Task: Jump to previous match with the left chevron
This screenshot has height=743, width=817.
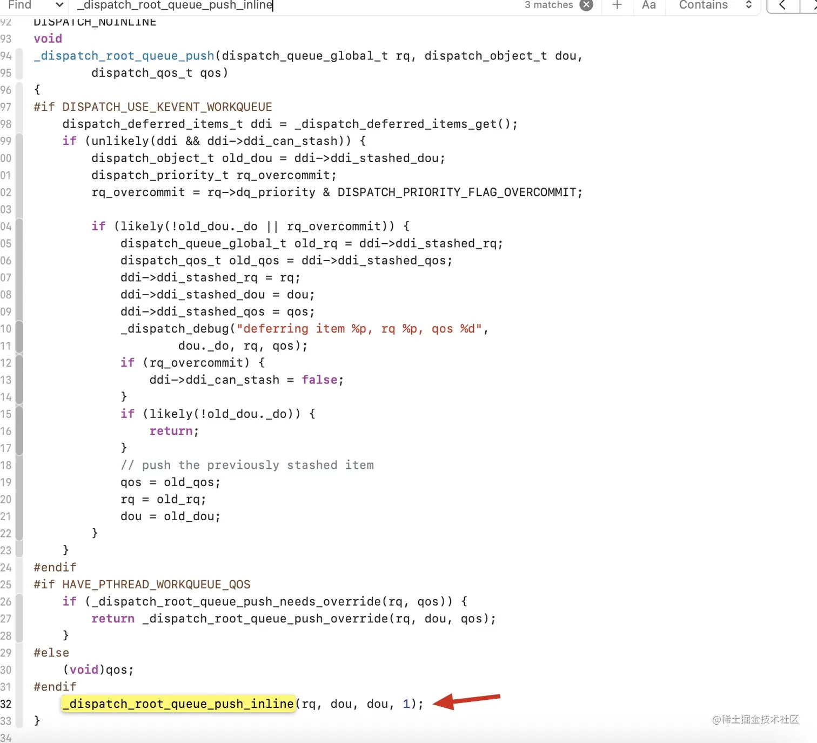Action: tap(782, 5)
